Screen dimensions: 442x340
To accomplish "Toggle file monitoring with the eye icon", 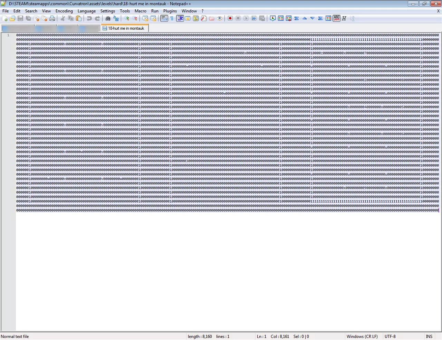I will tap(220, 18).
